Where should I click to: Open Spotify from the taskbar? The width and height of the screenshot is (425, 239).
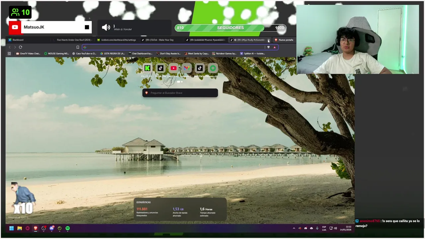[x=67, y=228]
